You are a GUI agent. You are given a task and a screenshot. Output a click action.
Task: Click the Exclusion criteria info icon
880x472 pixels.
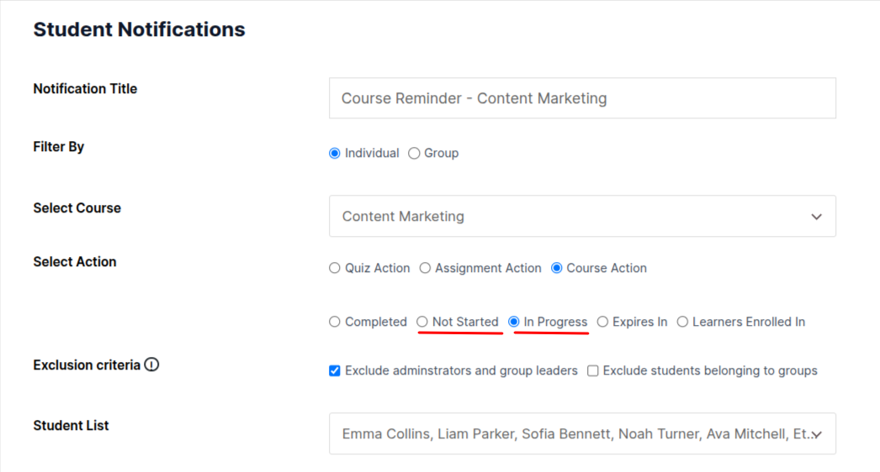pos(152,365)
